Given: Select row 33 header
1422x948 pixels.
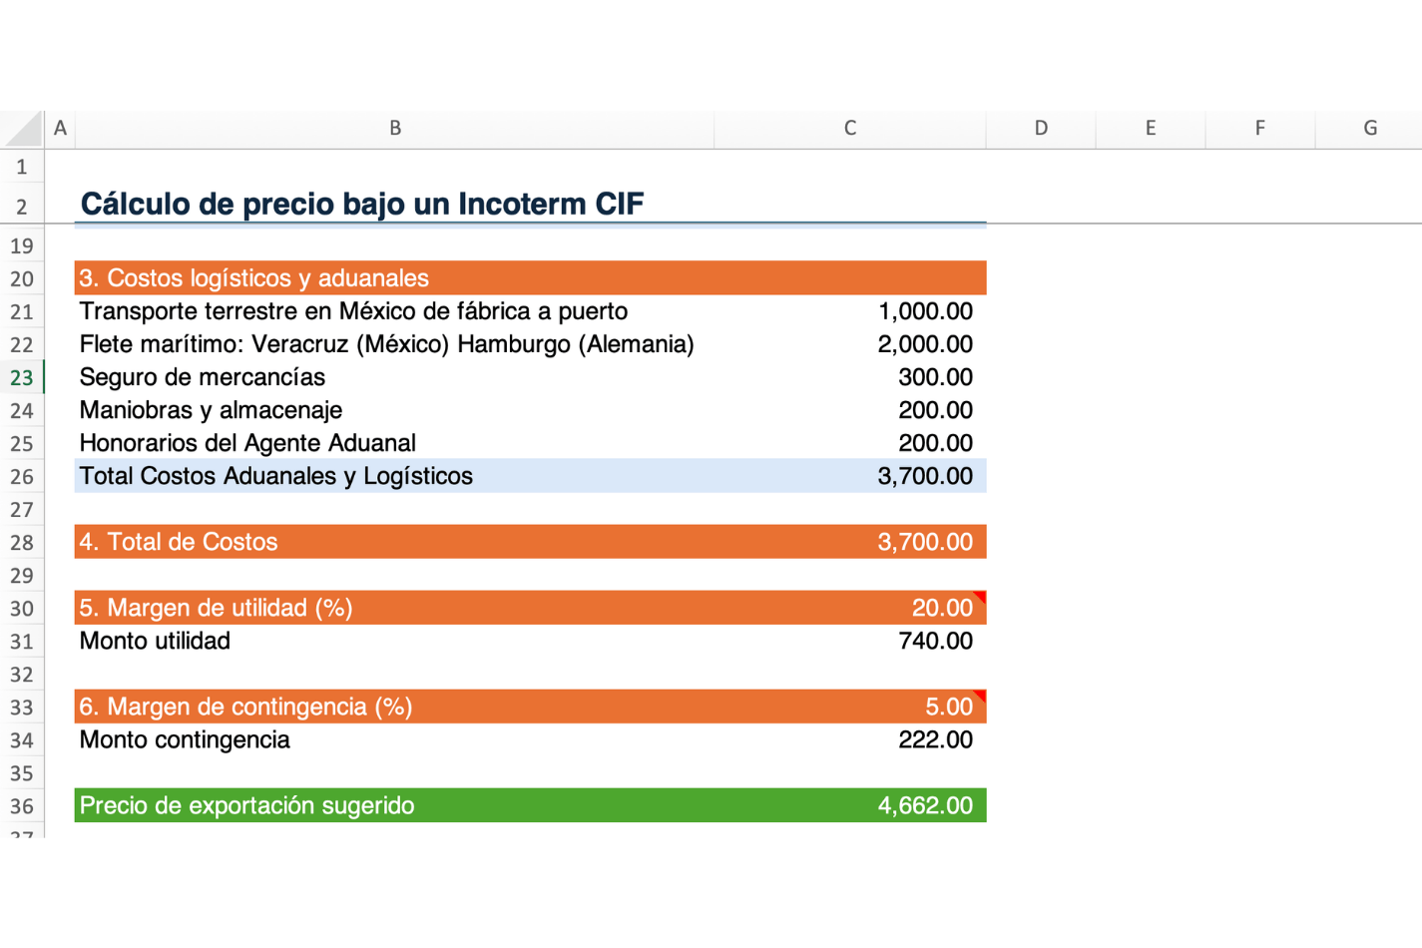Looking at the screenshot, I should (22, 707).
